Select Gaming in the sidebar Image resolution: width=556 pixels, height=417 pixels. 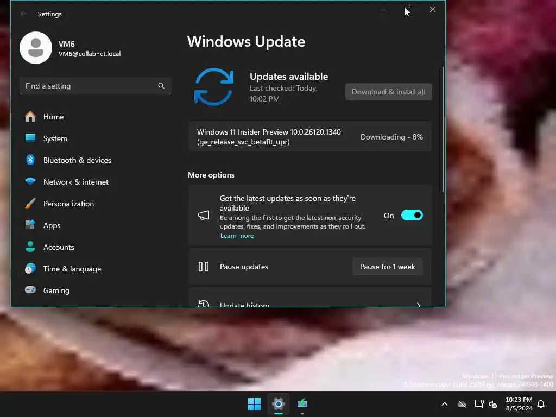(x=95, y=290)
